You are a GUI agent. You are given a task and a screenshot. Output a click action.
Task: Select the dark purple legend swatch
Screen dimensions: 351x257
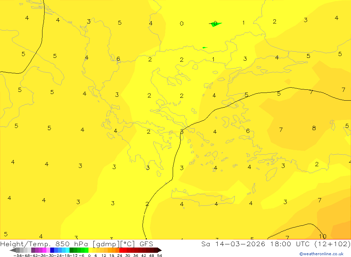tap(33, 250)
